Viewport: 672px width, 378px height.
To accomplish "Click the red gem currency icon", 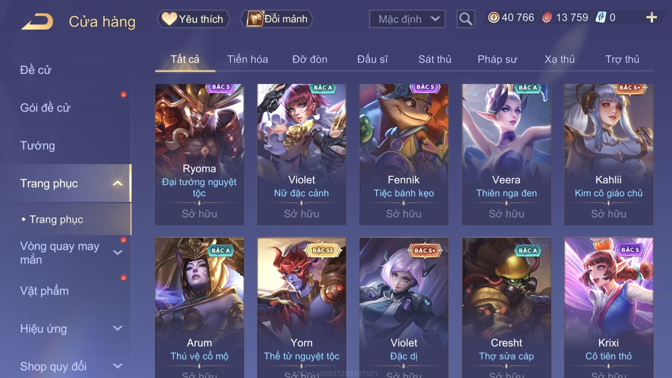I will point(547,17).
